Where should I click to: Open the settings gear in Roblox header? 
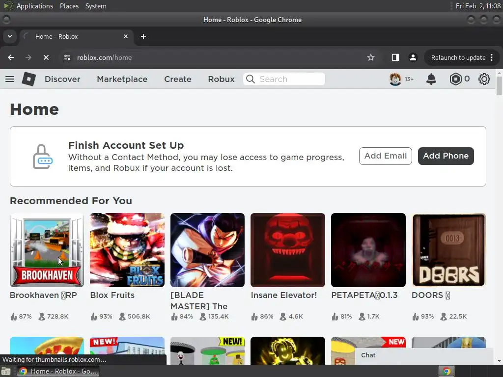coord(484,79)
